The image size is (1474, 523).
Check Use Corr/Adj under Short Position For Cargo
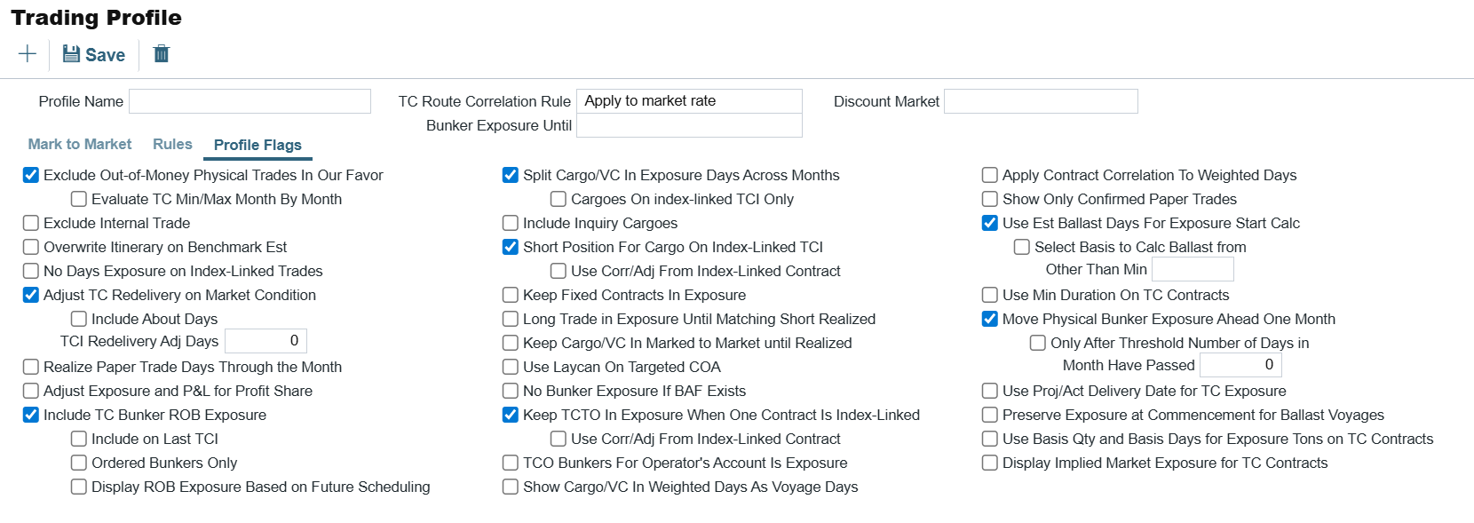(559, 271)
